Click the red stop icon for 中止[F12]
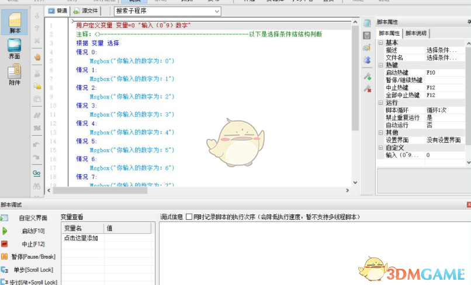The image size is (471, 285). (5, 244)
